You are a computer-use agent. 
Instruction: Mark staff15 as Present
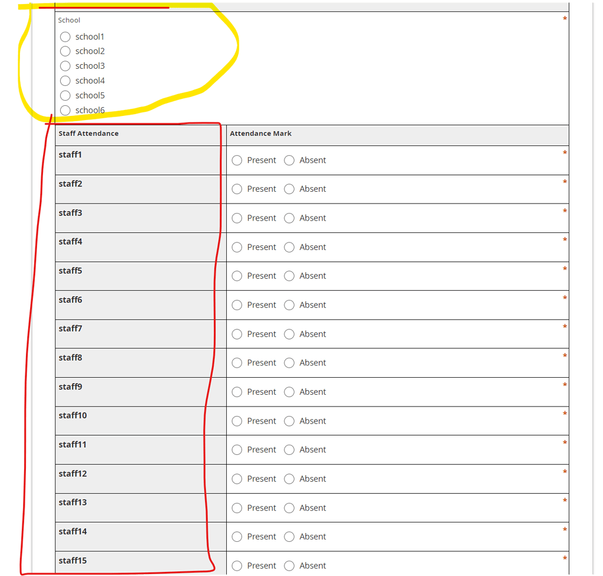tap(236, 565)
